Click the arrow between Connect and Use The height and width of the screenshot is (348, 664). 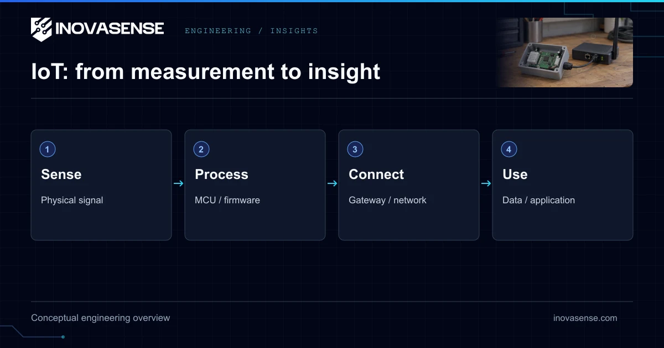coord(486,184)
